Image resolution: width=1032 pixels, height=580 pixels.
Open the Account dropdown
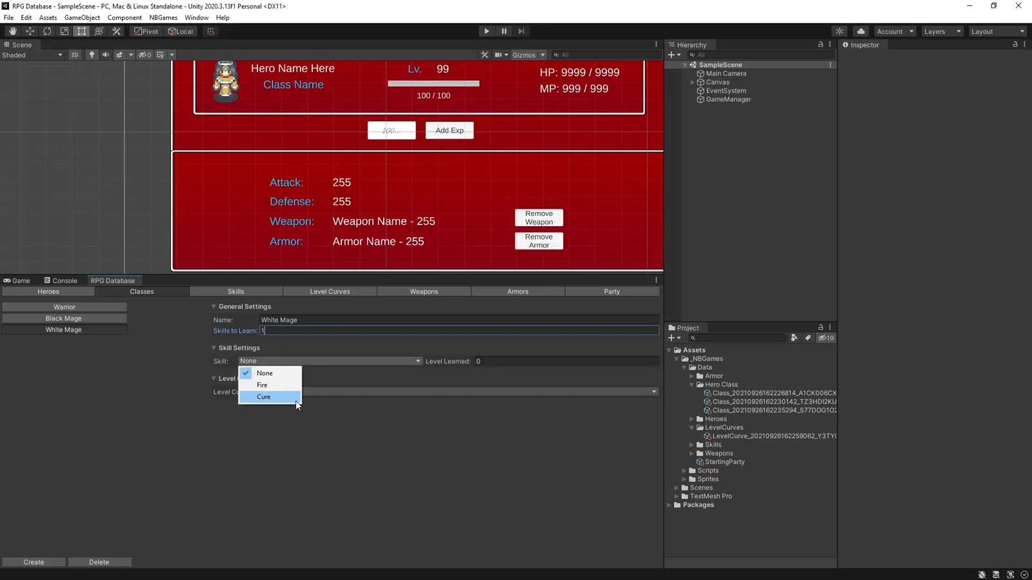[895, 31]
